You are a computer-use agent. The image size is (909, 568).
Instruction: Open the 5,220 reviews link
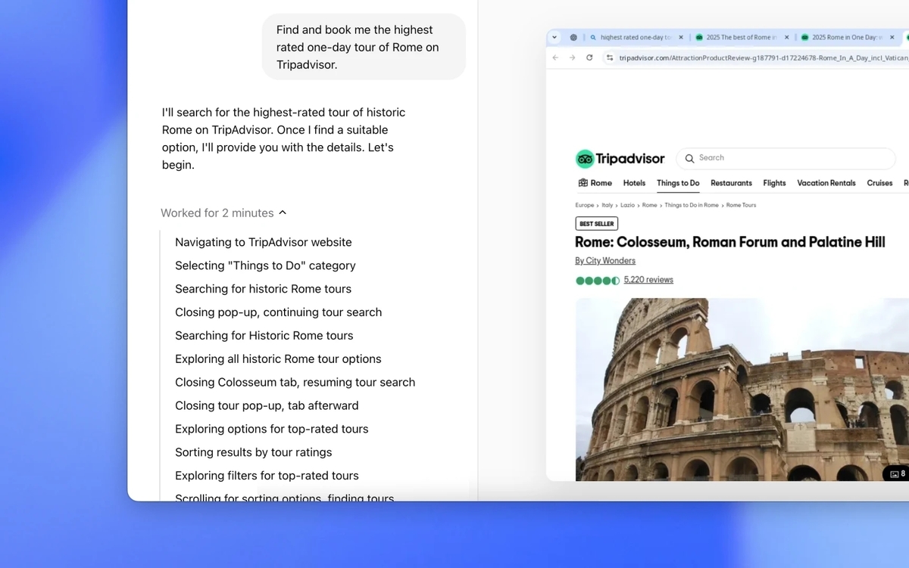tap(648, 280)
